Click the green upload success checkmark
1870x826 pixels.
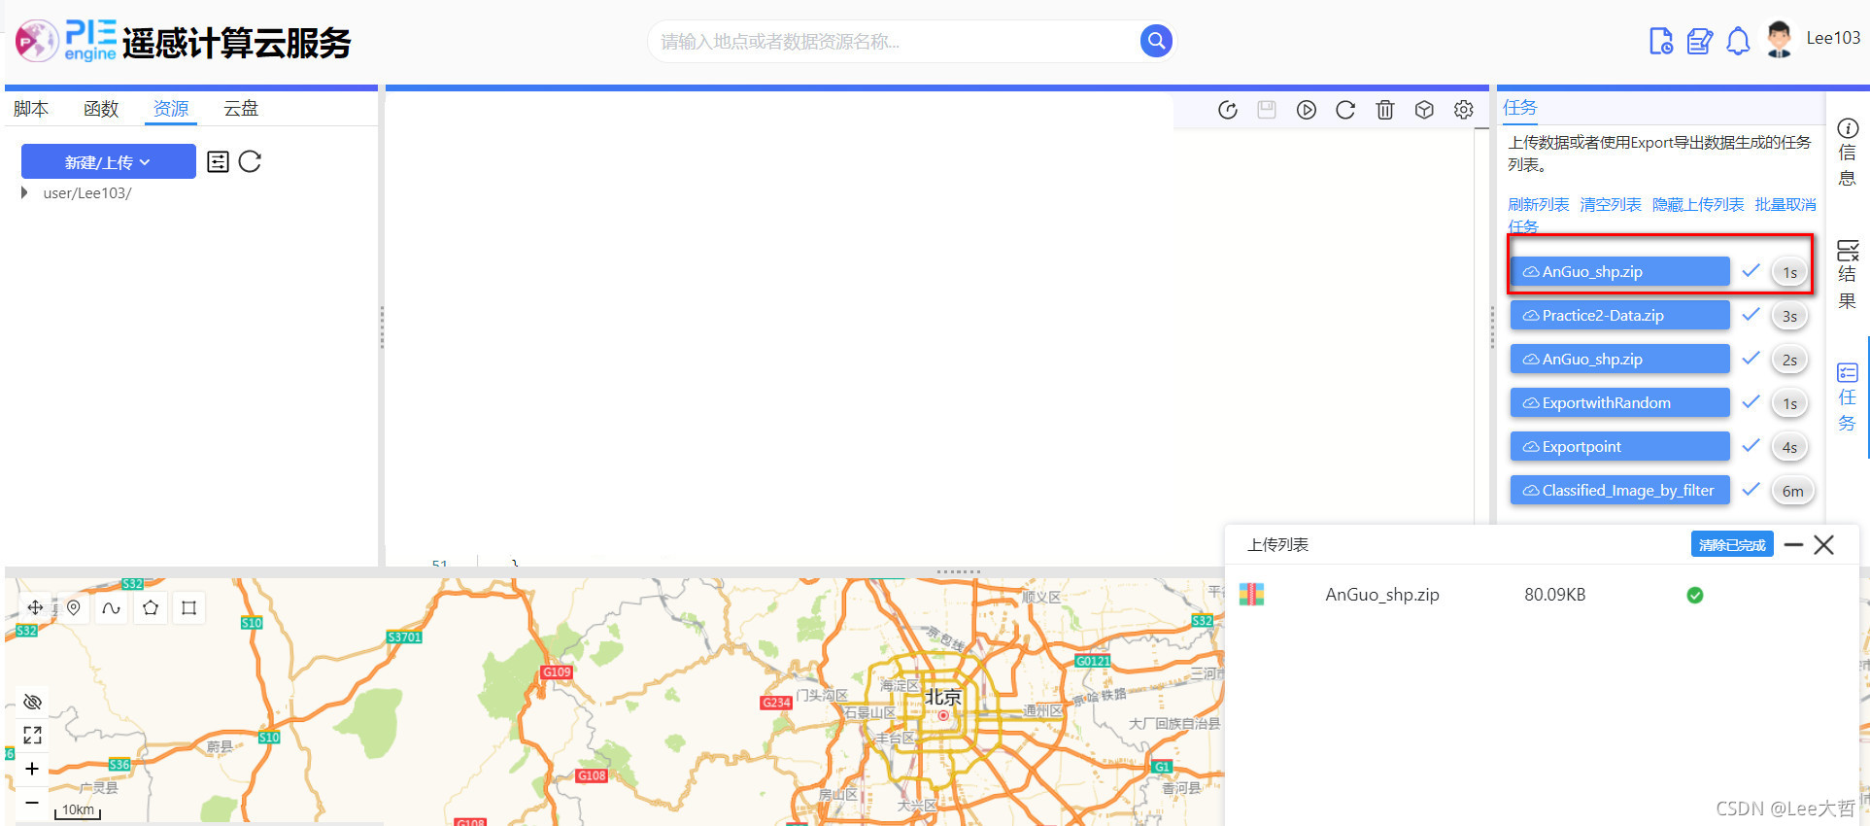[1695, 595]
